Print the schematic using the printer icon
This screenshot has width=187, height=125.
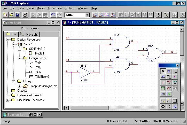tap(25, 15)
